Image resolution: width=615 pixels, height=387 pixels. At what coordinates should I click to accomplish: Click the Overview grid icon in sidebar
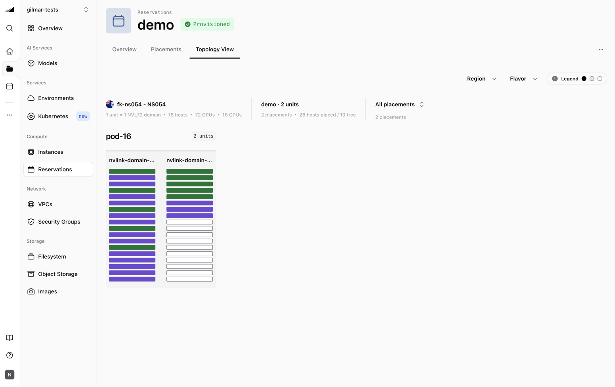(x=31, y=29)
